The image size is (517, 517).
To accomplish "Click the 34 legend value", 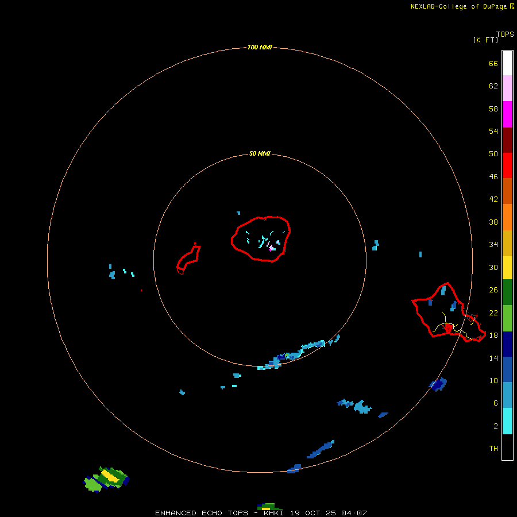I will coord(493,245).
